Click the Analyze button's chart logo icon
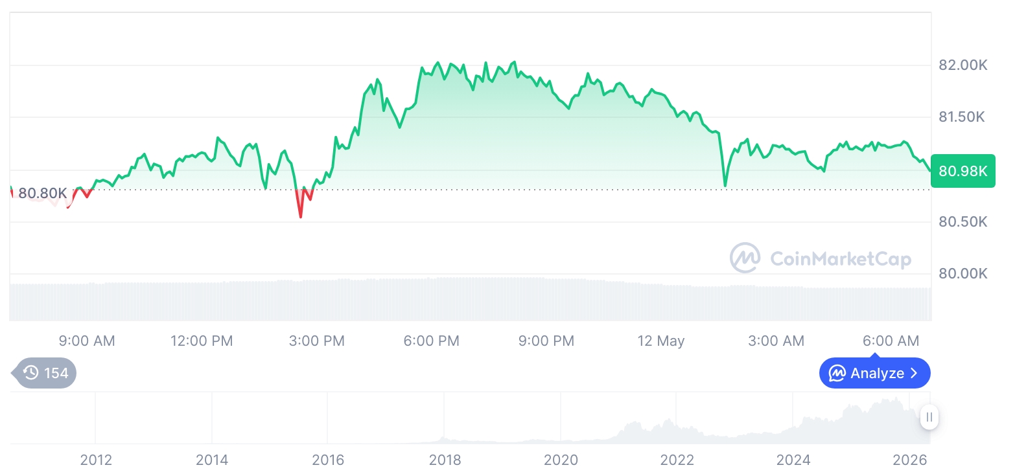1015x474 pixels. (x=837, y=373)
